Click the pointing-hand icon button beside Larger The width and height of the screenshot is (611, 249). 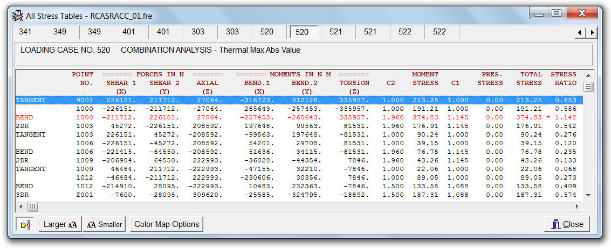[x=25, y=224]
